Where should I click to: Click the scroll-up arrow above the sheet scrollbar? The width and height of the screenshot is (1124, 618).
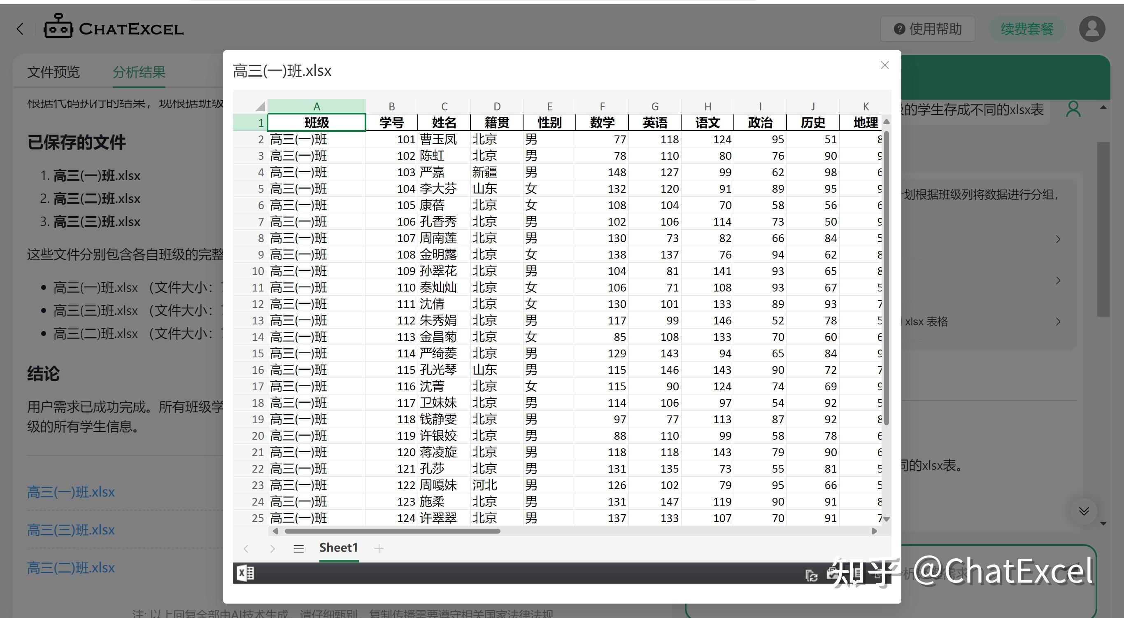tap(887, 122)
